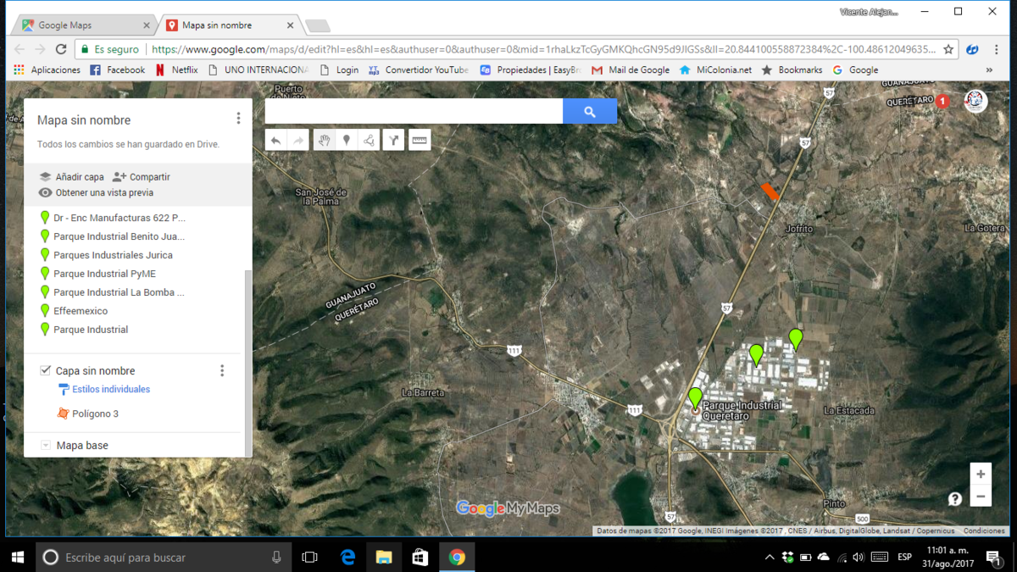
Task: Click Compartir to share the map
Action: (x=142, y=177)
